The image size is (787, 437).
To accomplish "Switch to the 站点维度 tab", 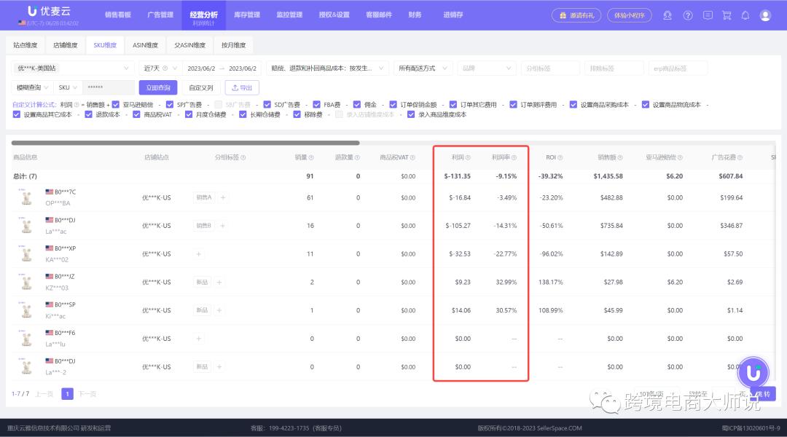I will click(25, 45).
